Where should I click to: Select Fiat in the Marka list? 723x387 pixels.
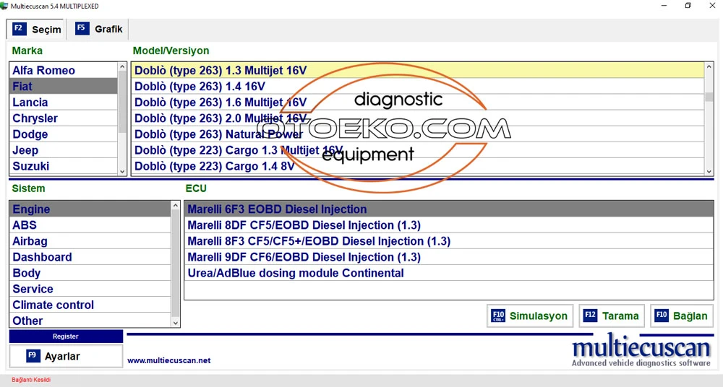coord(64,86)
